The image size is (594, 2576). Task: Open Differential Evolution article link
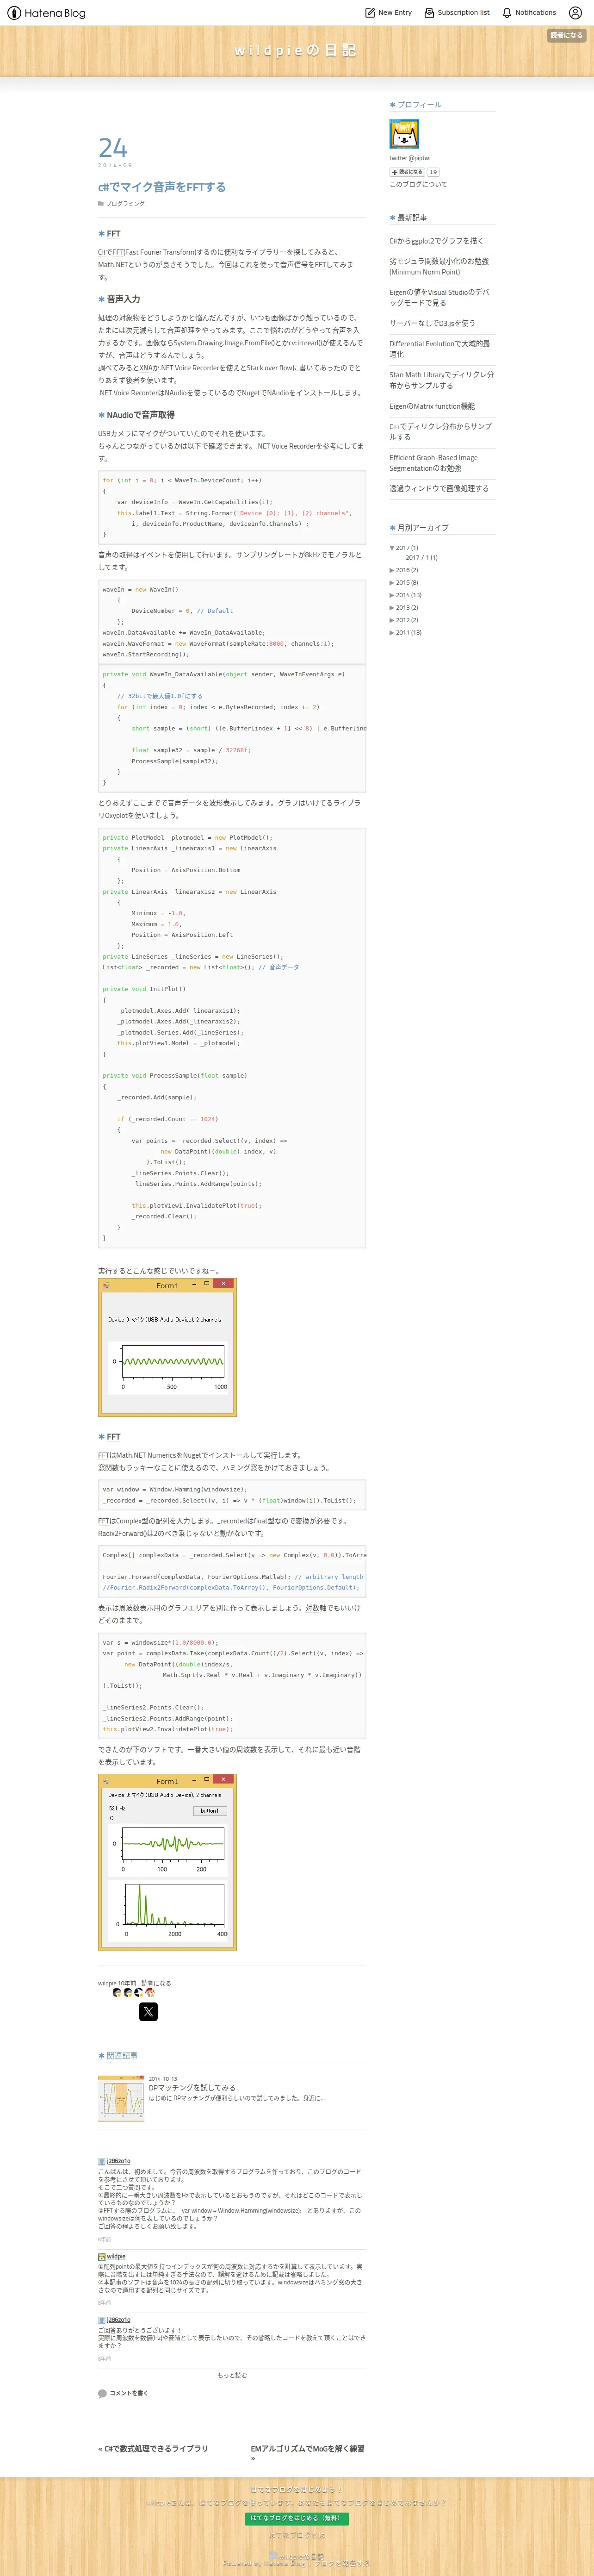point(439,348)
